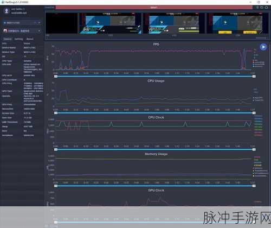Select the first black screenshot thumbnail

click(62, 23)
